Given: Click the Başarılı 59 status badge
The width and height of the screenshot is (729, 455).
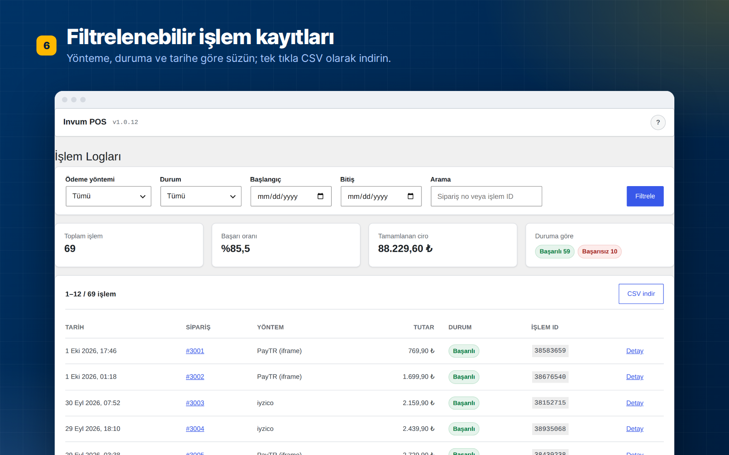Looking at the screenshot, I should tap(554, 252).
